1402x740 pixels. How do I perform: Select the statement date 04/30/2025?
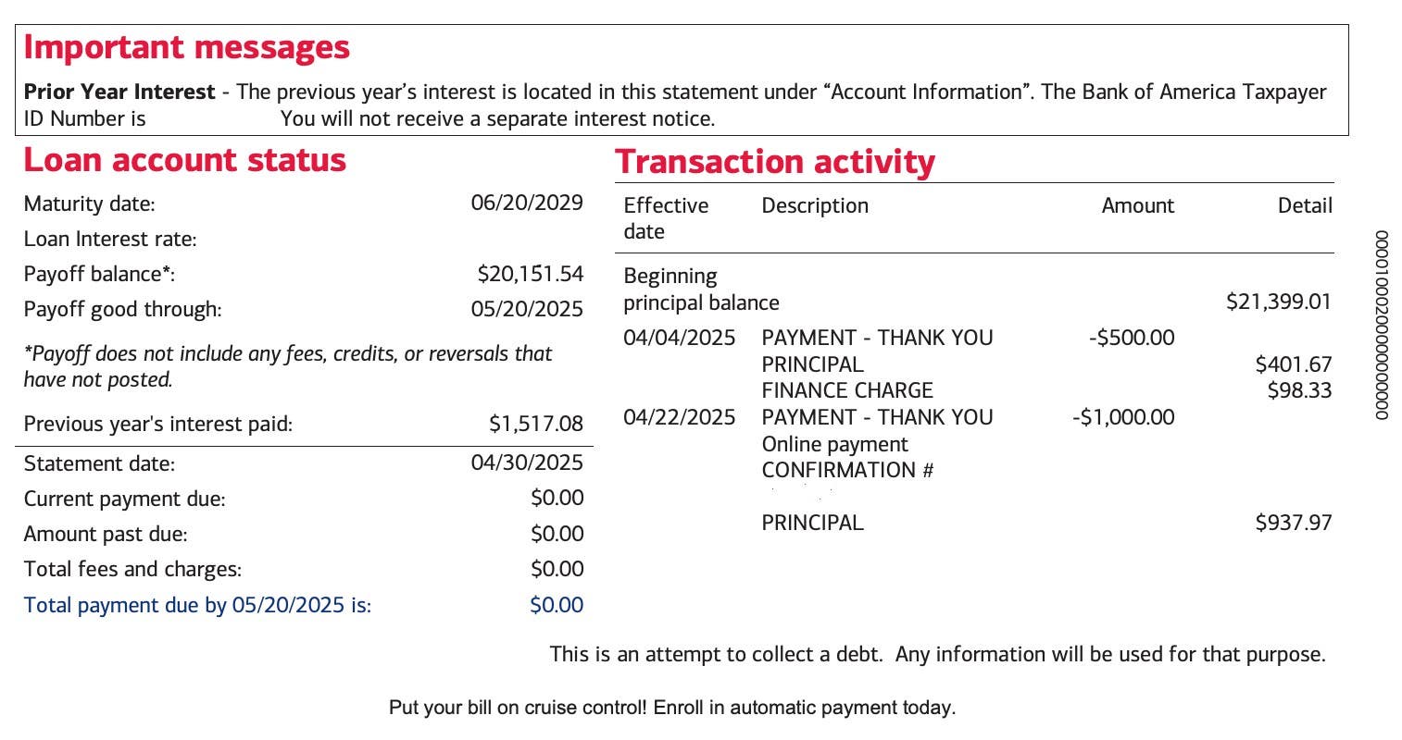(x=527, y=462)
